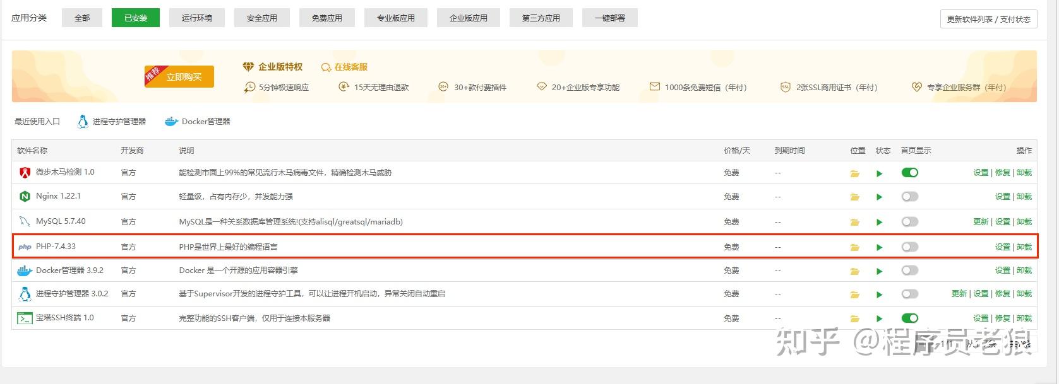This screenshot has height=384, width=1059.
Task: Open folder icon for Nginx 1.22.1 row
Action: point(854,197)
